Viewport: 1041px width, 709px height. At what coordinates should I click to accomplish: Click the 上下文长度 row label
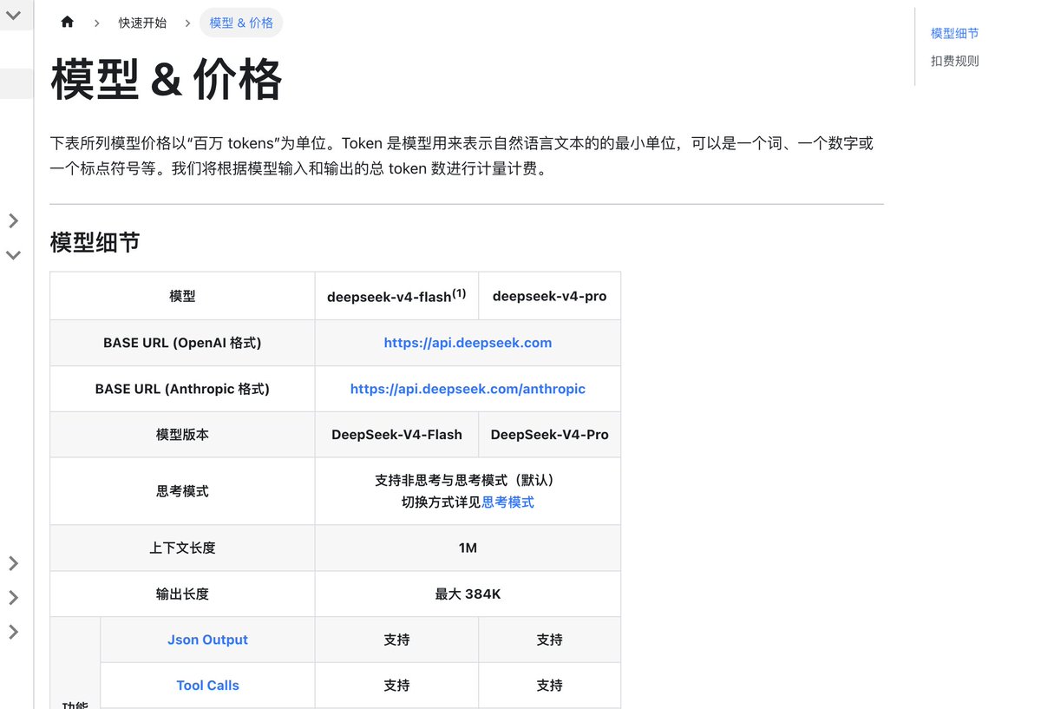coord(182,548)
